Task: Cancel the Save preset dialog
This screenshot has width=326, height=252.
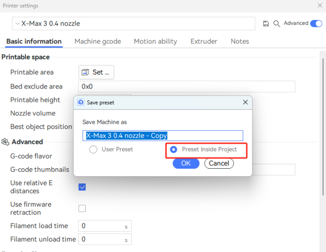Action: [x=219, y=163]
